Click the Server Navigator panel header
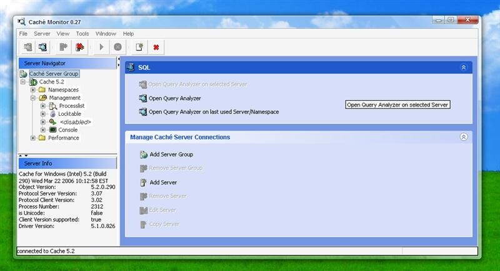 (x=67, y=63)
